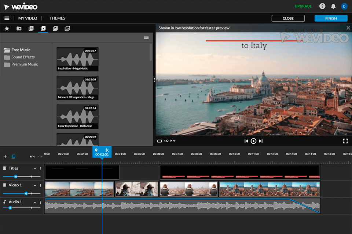Image resolution: width=352 pixels, height=234 pixels.
Task: Toggle the timeline snapping icon
Action: pyautogui.click(x=13, y=156)
